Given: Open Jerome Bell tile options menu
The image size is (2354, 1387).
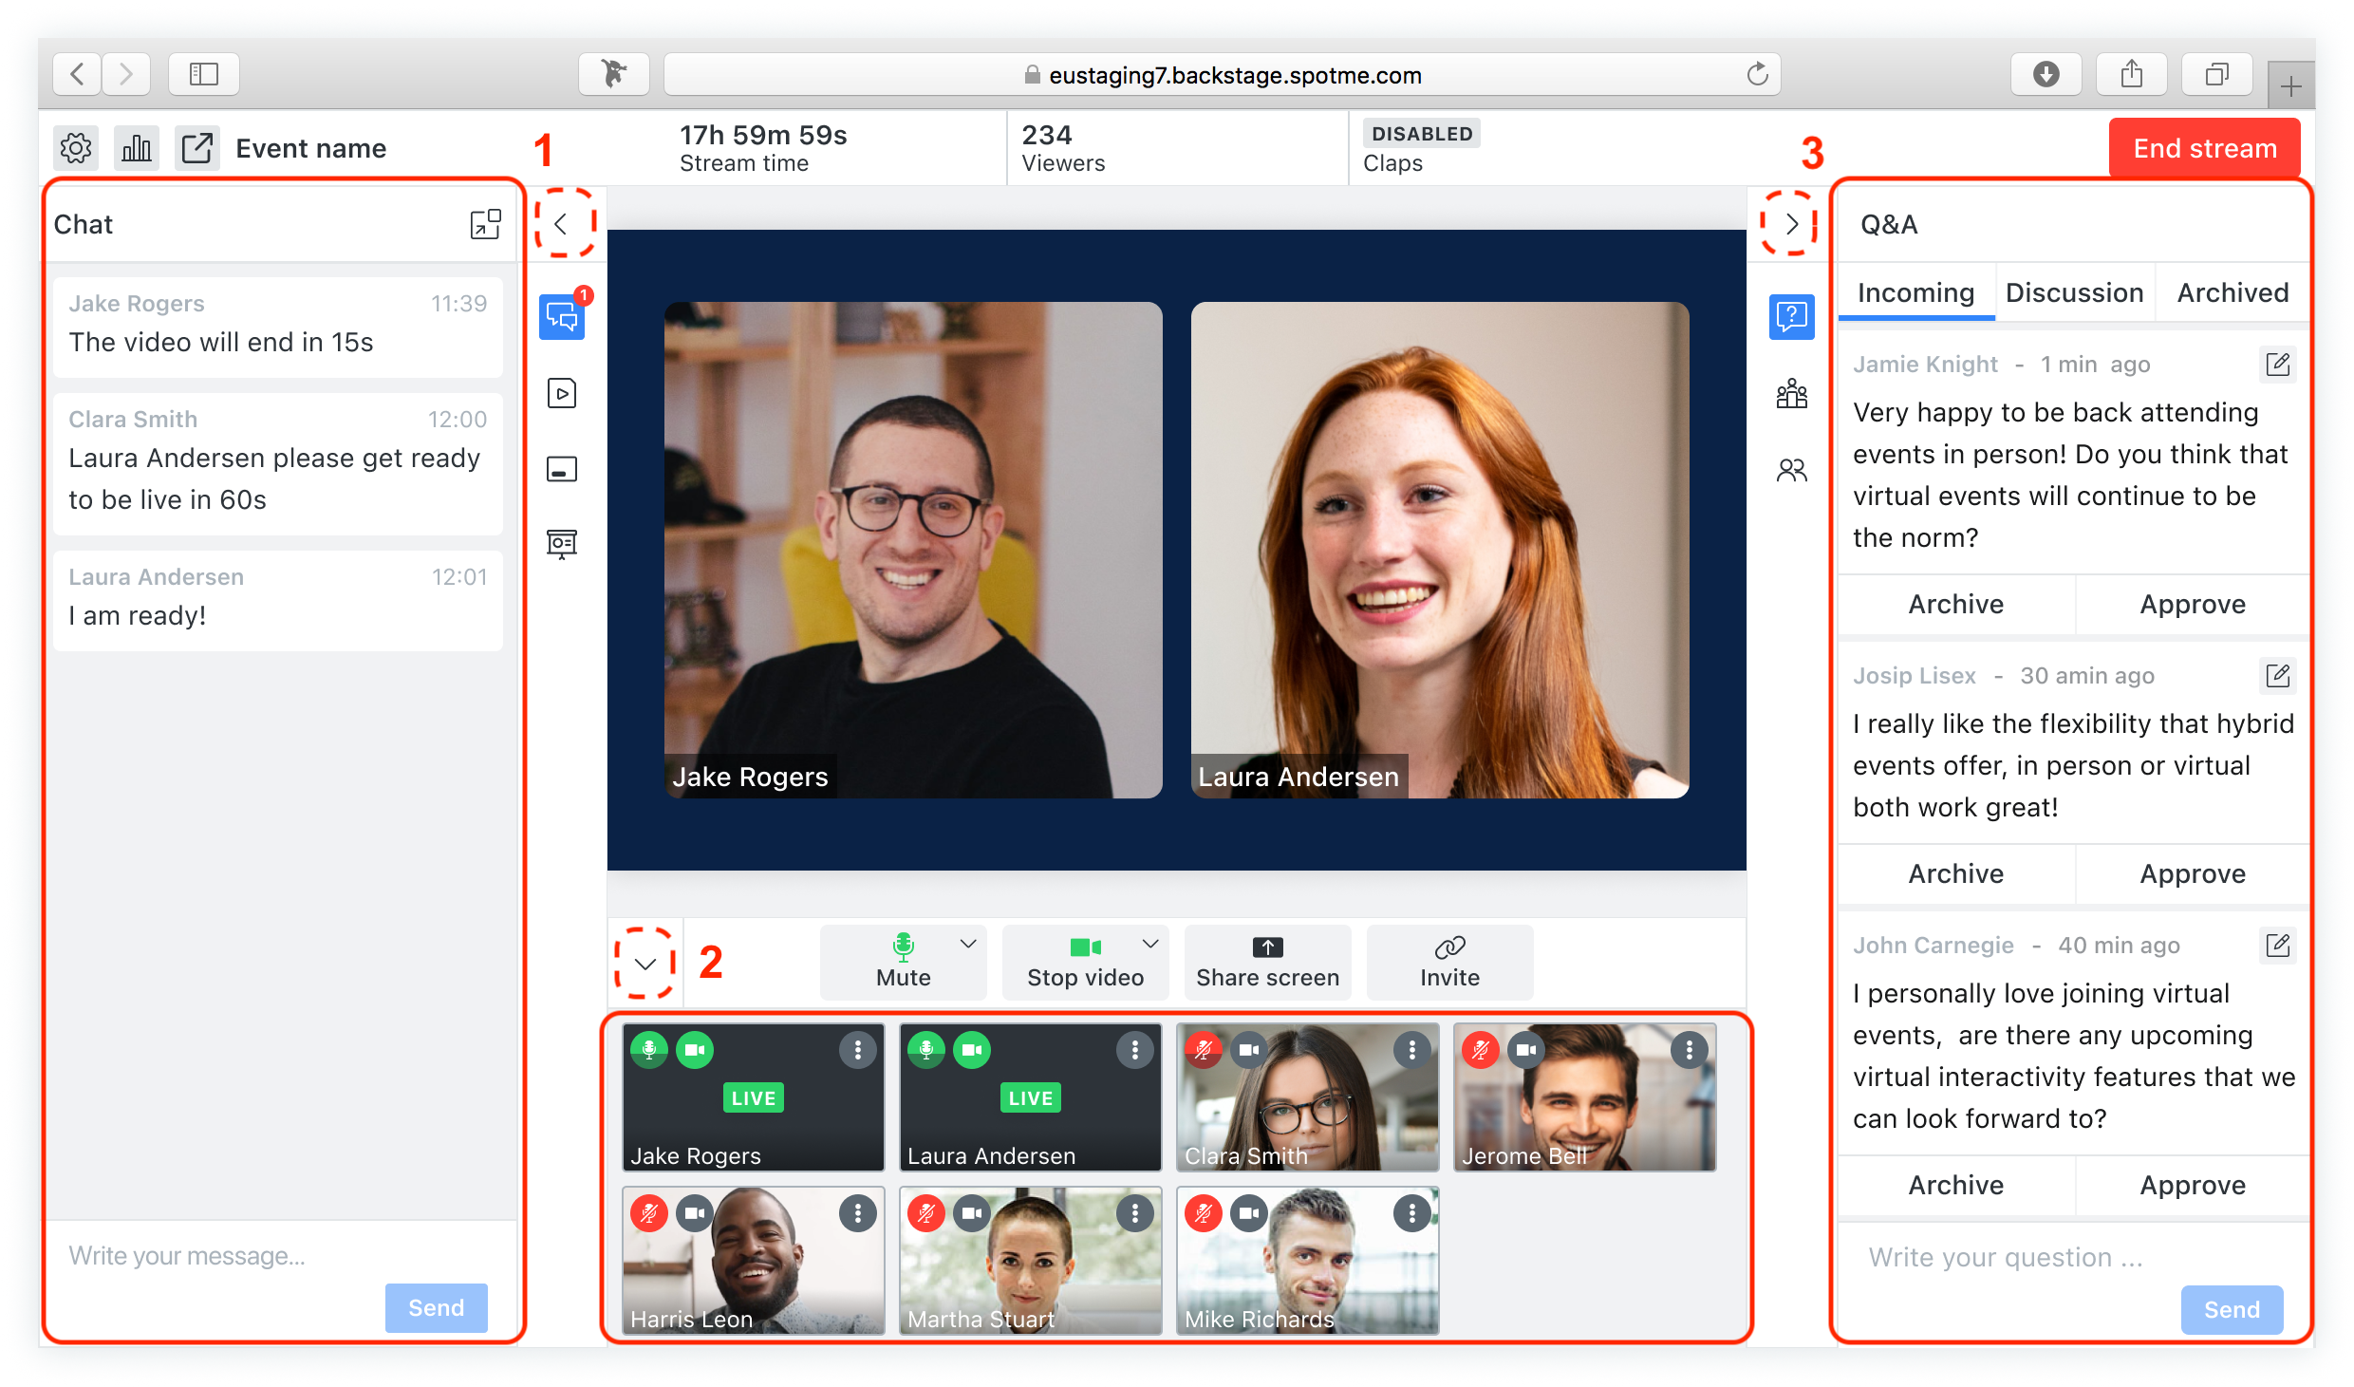Looking at the screenshot, I should click(1690, 1050).
